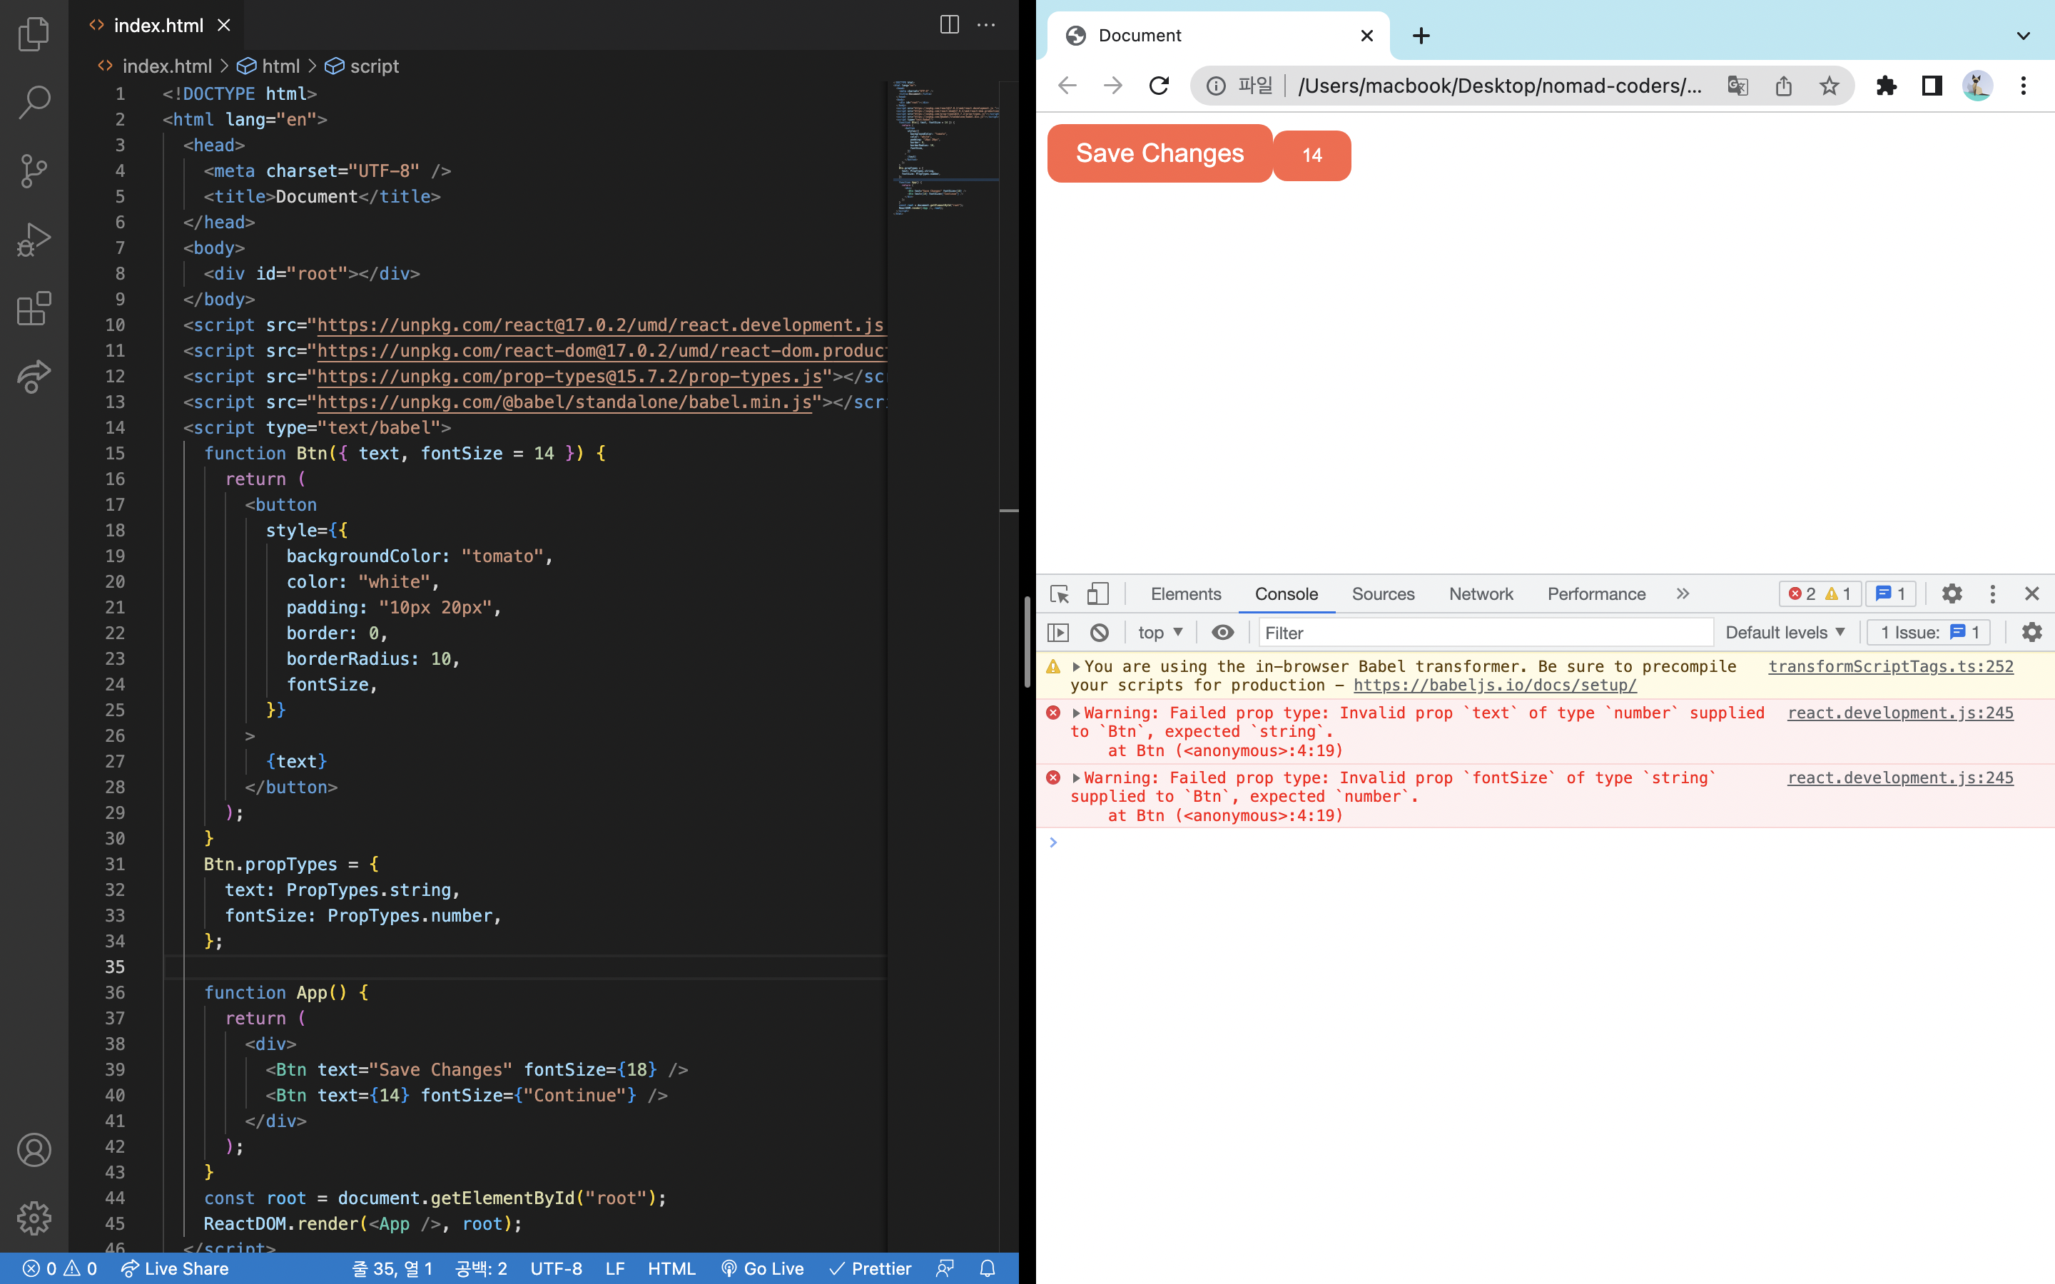Viewport: 2055px width, 1284px height.
Task: Open notifications bell in status bar
Action: [x=988, y=1269]
